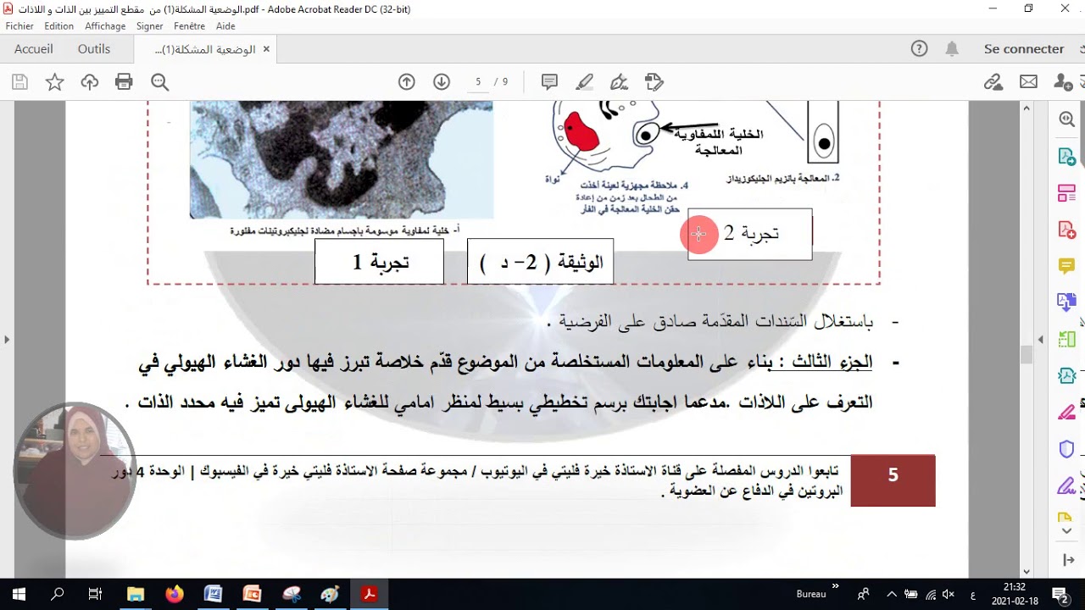Click the 'تجربة 2' label in the document
This screenshot has height=610, width=1085.
[751, 233]
